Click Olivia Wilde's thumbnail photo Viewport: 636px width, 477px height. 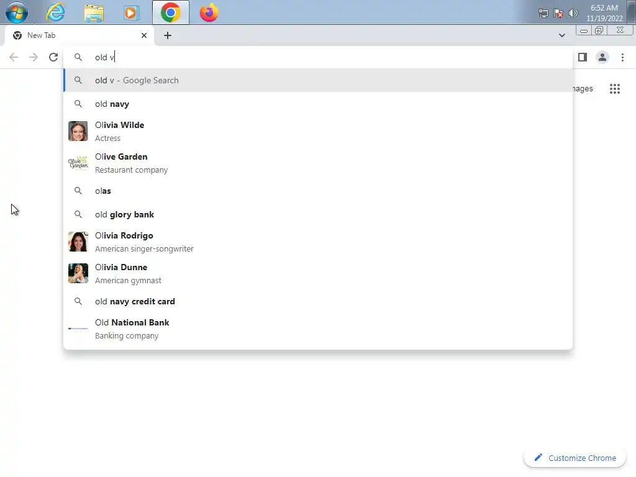click(78, 131)
